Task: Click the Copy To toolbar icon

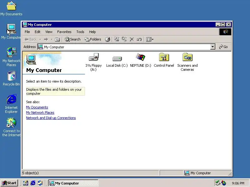Action: [x=124, y=39]
